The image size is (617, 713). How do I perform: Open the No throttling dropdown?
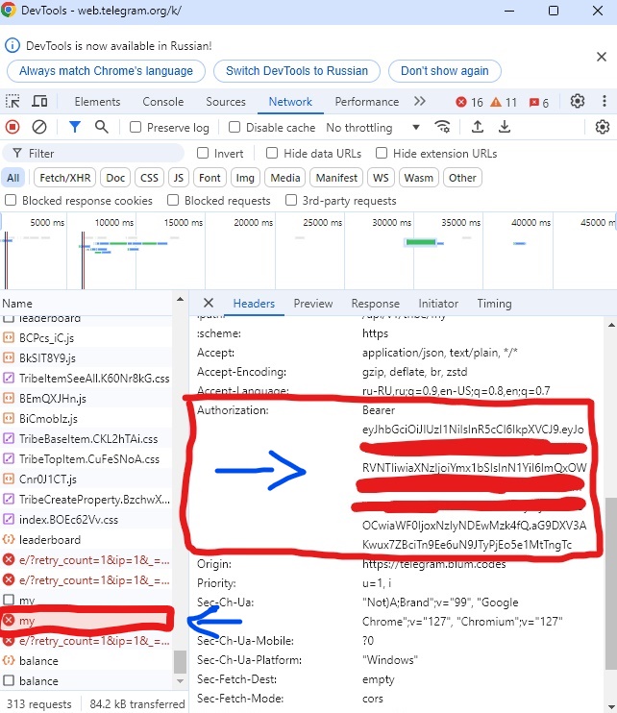point(373,127)
